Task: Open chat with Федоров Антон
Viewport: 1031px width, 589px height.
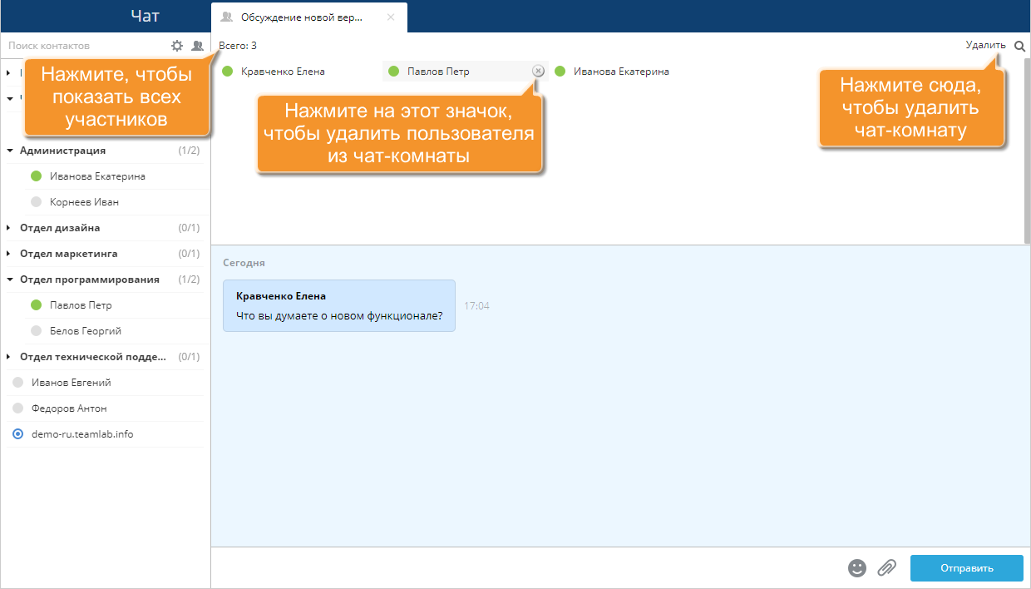Action: (x=69, y=408)
